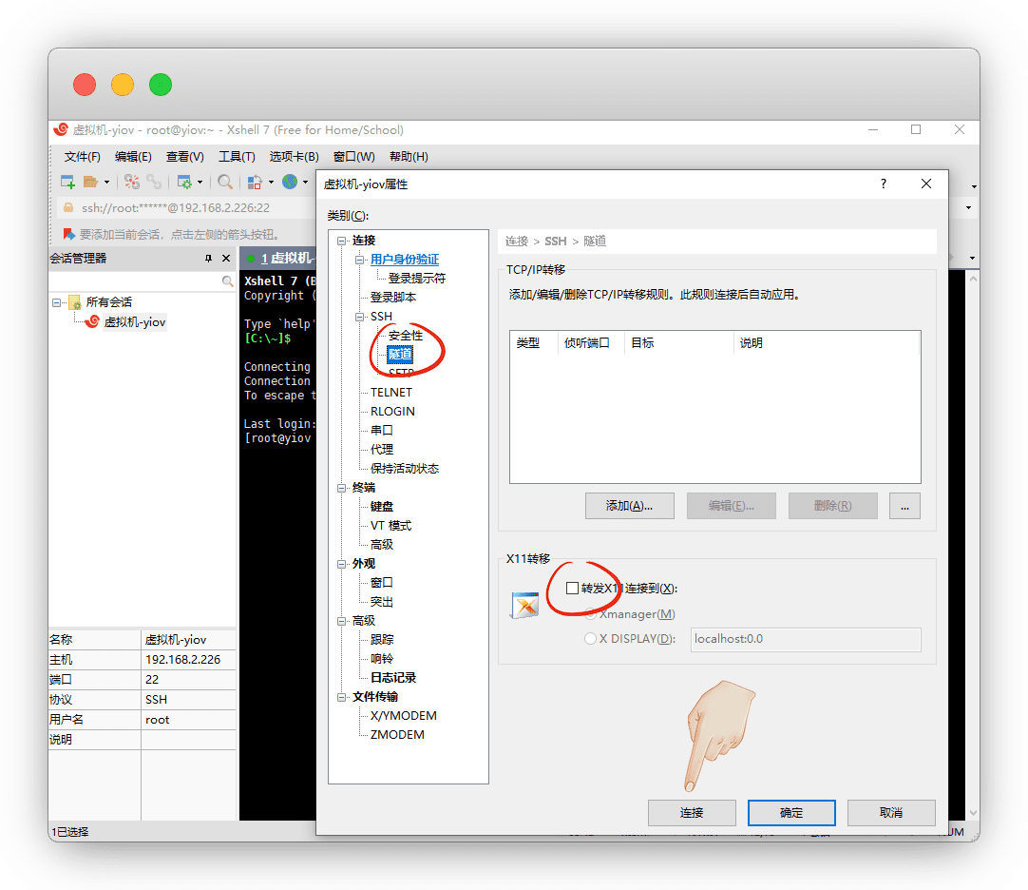Open the 文件(F) menu

pyautogui.click(x=83, y=157)
